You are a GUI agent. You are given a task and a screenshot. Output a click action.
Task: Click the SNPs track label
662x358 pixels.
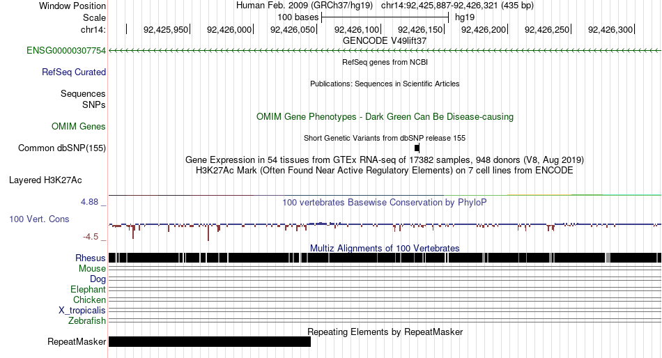[x=94, y=104]
